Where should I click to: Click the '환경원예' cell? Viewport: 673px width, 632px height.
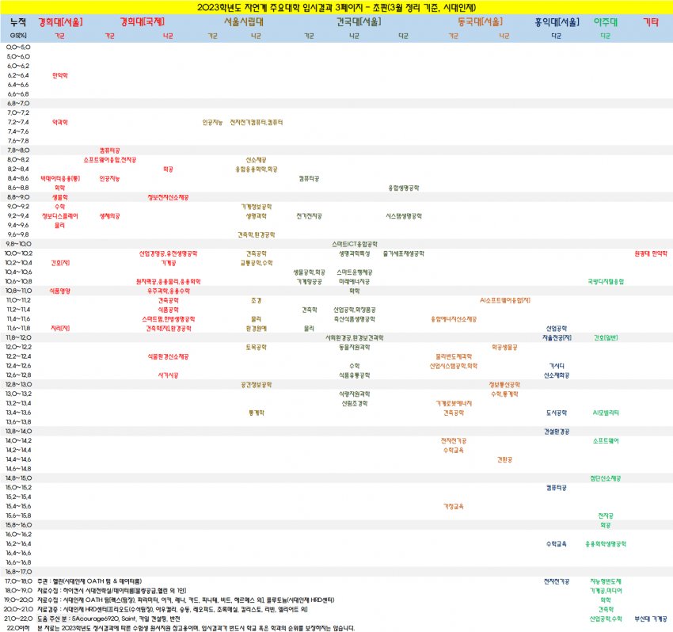pyautogui.click(x=257, y=328)
